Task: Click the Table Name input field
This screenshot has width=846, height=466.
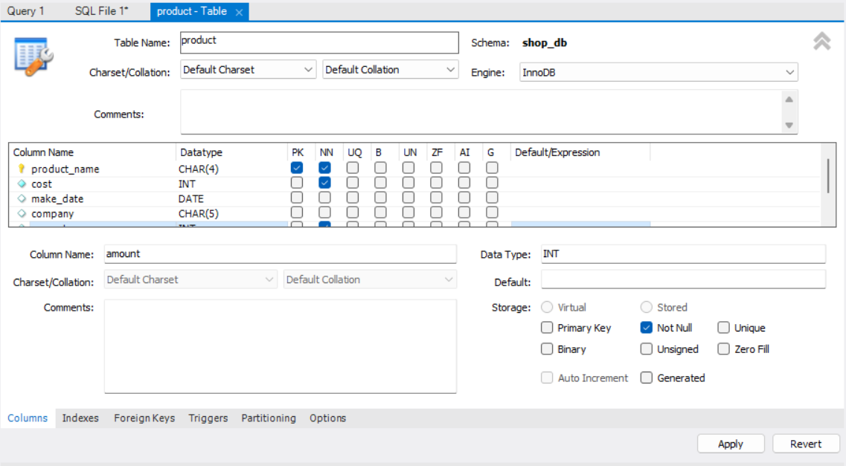Action: (x=319, y=42)
